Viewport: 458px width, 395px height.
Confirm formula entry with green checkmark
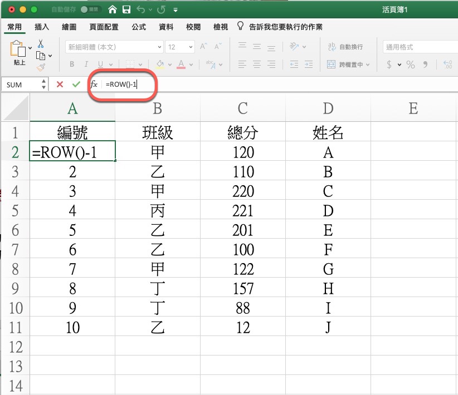(x=76, y=85)
